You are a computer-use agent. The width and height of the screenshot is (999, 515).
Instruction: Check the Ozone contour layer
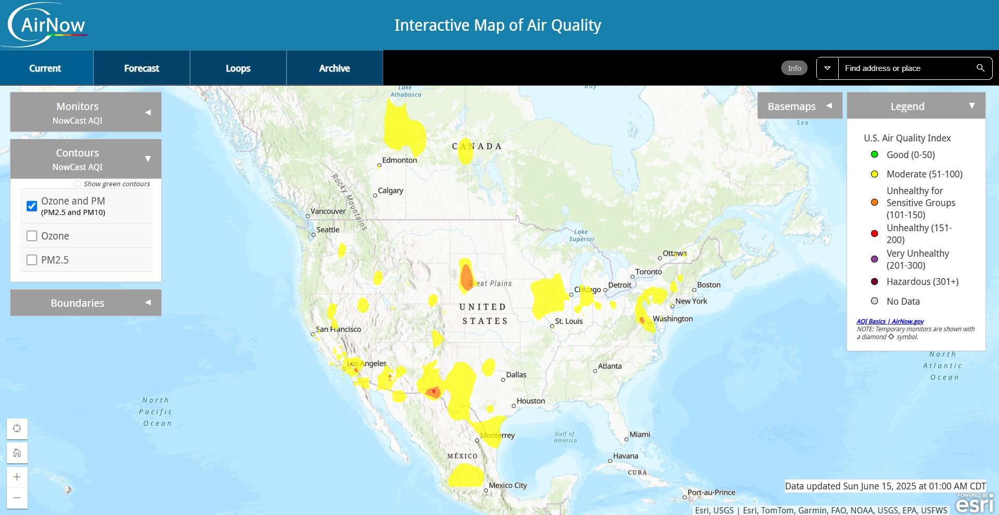(x=32, y=236)
